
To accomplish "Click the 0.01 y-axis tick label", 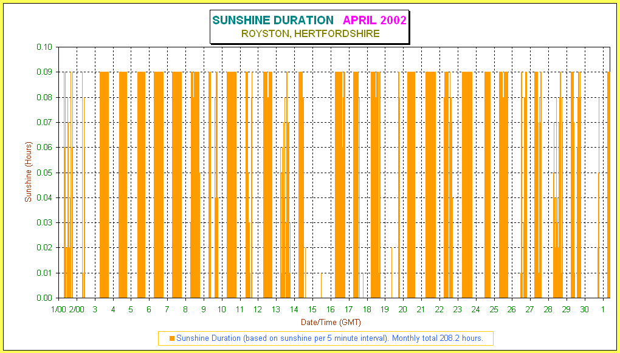I will (x=45, y=273).
